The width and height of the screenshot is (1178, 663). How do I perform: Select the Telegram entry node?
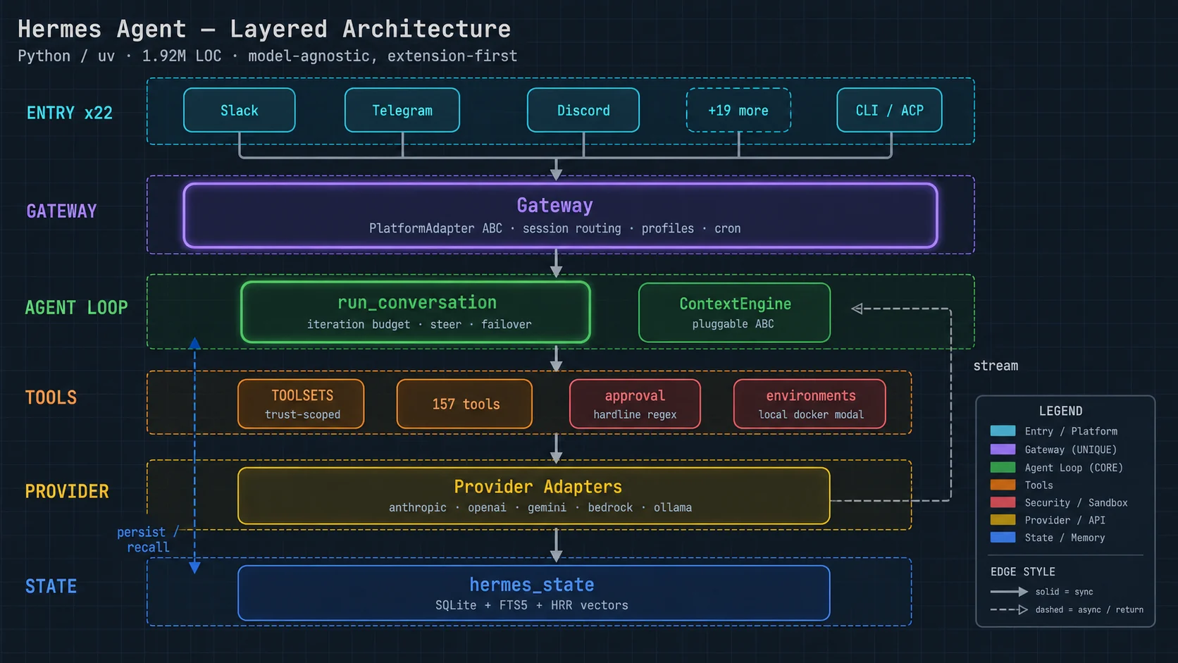402,110
